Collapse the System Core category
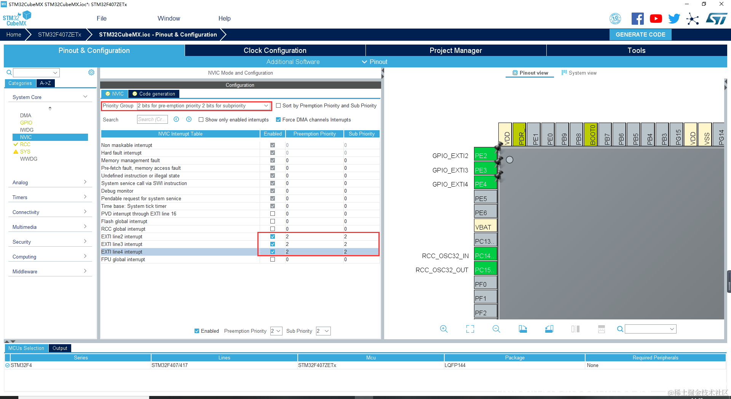This screenshot has width=731, height=399. (x=49, y=97)
